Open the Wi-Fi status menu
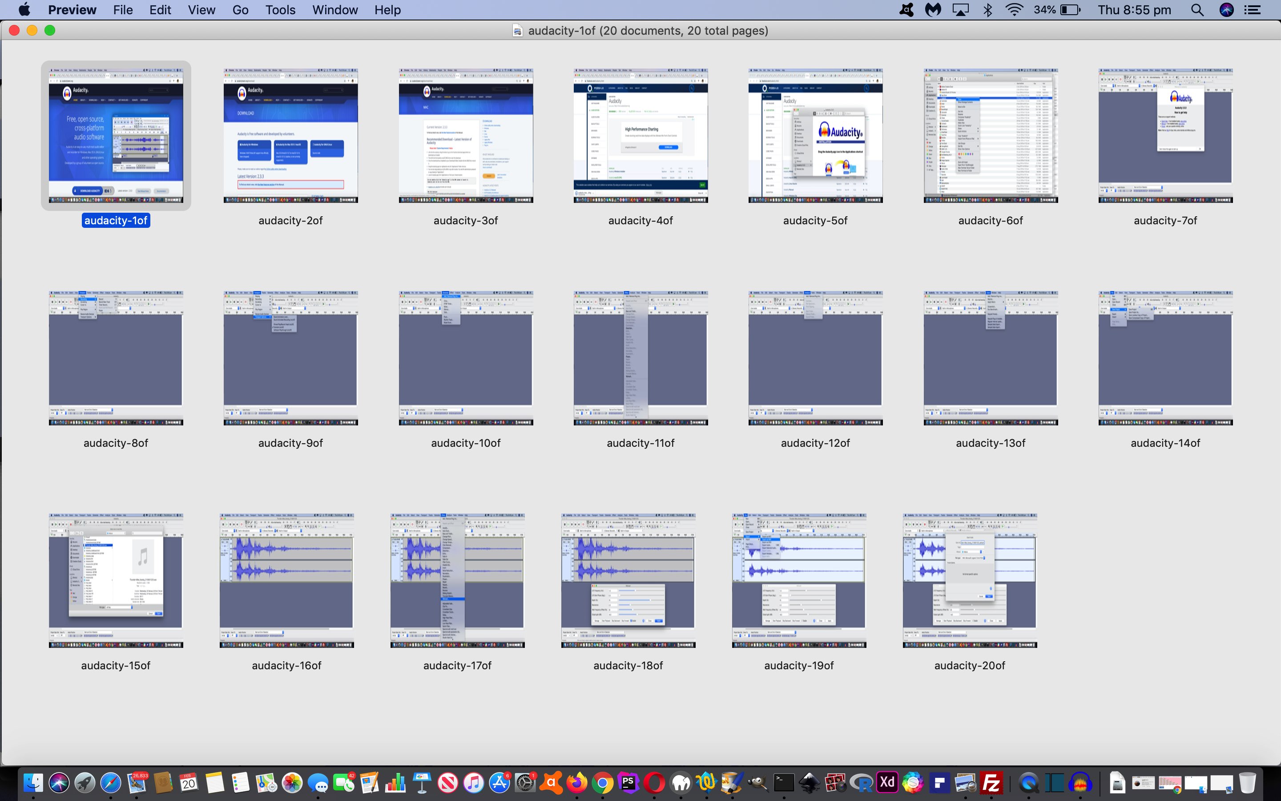 coord(1014,9)
